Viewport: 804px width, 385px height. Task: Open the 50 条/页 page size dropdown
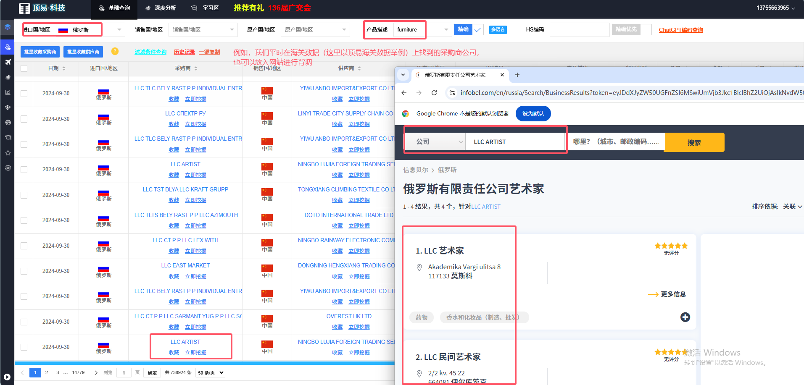click(211, 373)
